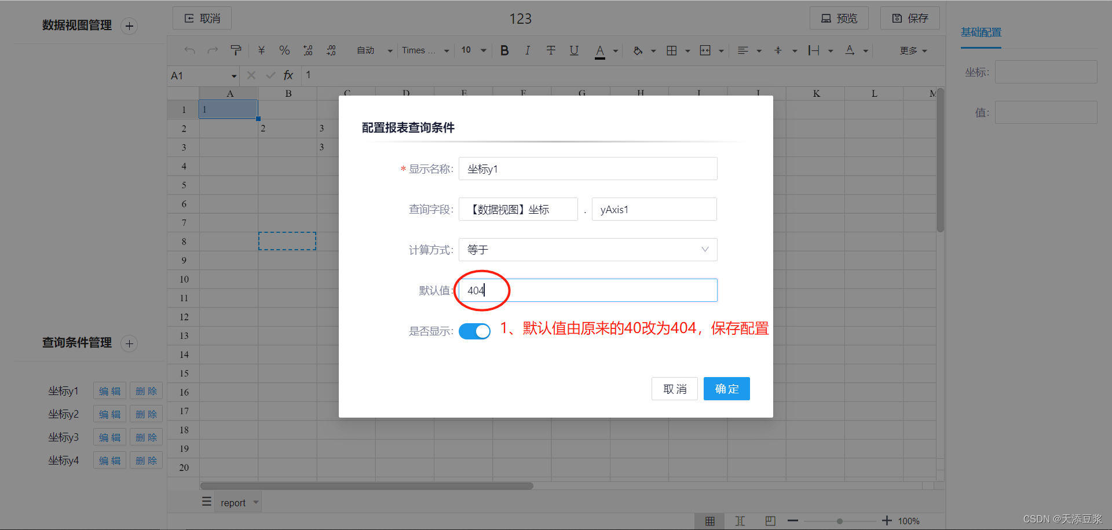Click the 保存 button
1112x530 pixels.
pos(910,18)
